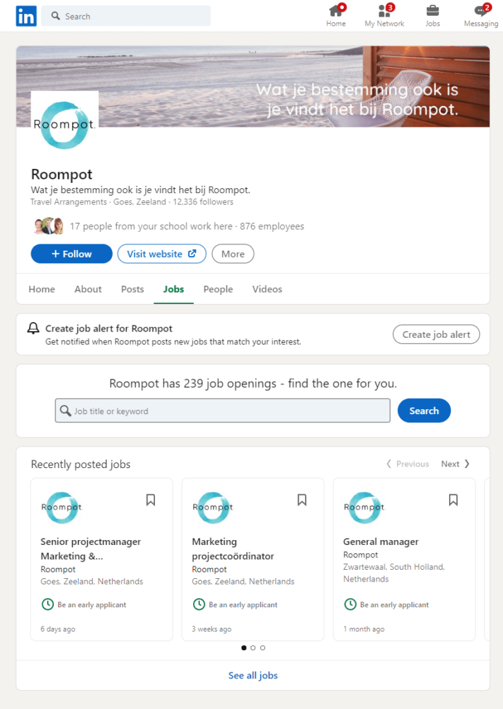Switch to the People tab

pos(218,289)
